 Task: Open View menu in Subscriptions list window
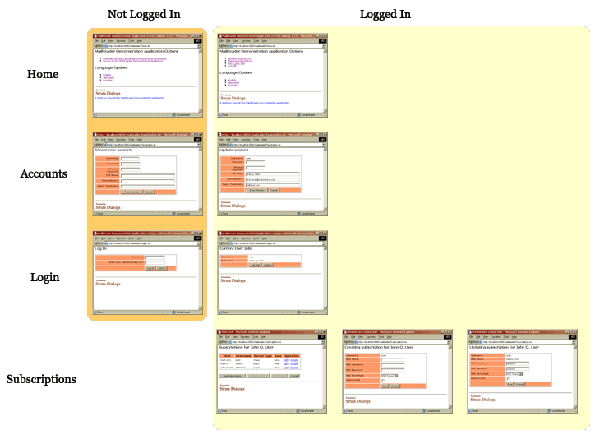pos(235,337)
